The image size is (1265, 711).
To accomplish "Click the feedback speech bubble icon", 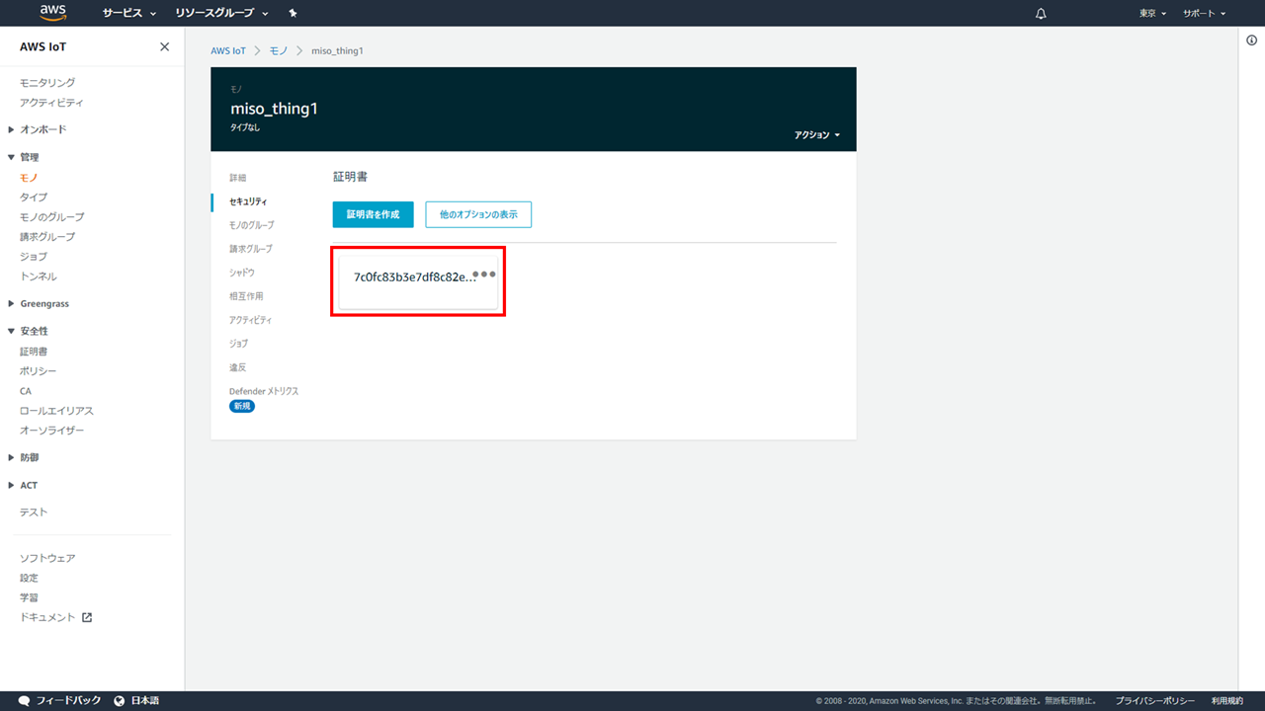I will pyautogui.click(x=25, y=700).
